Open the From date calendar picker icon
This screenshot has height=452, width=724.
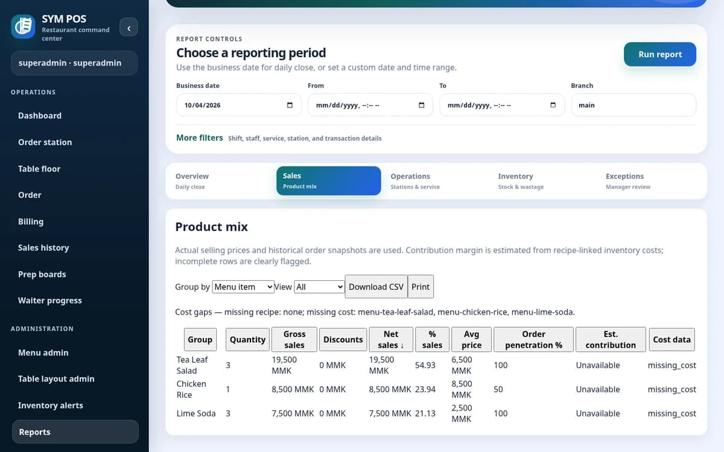(x=421, y=105)
